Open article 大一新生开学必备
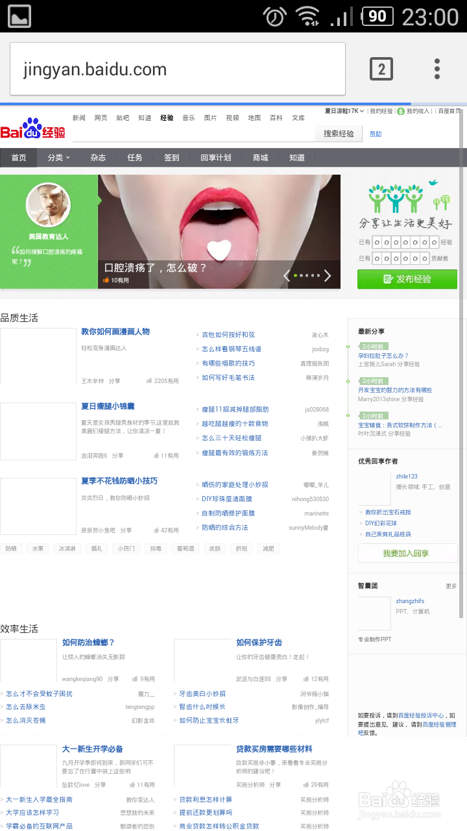The image size is (467, 831). point(92,749)
